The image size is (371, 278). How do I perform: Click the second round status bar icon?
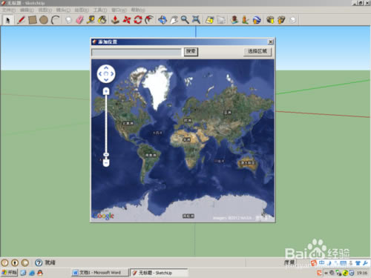point(15,262)
